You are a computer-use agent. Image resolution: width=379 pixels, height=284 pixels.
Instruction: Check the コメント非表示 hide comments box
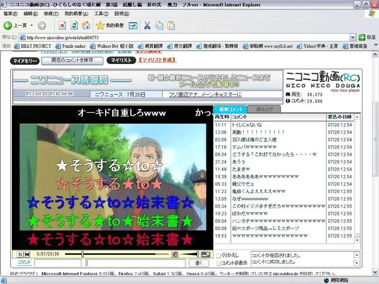[x=218, y=263]
